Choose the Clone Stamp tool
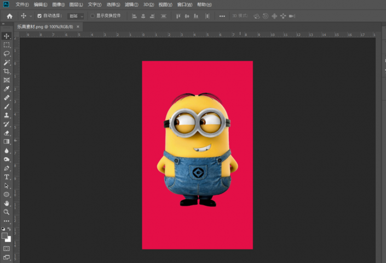386x263 pixels. 7,115
